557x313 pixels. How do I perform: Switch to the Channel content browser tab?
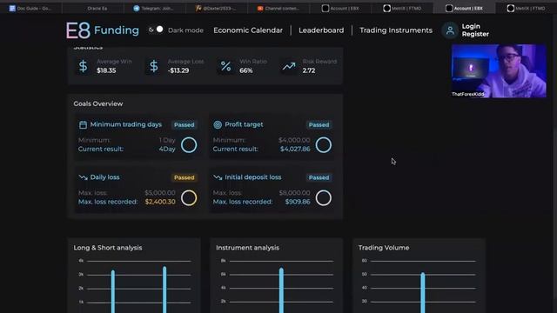278,8
